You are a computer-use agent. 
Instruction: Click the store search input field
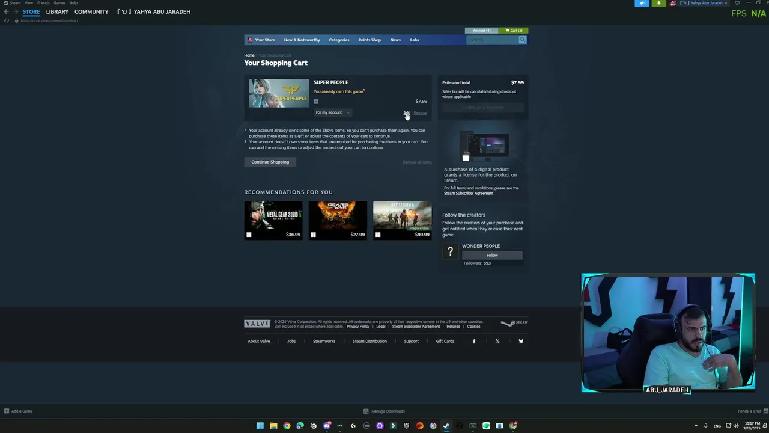tap(492, 40)
